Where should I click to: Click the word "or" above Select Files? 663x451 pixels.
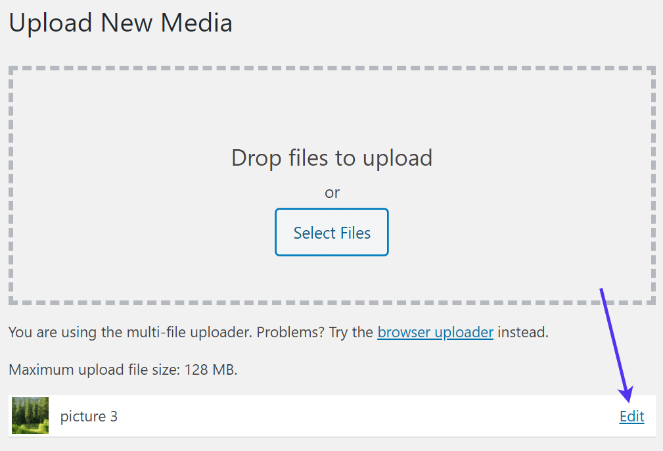click(332, 193)
